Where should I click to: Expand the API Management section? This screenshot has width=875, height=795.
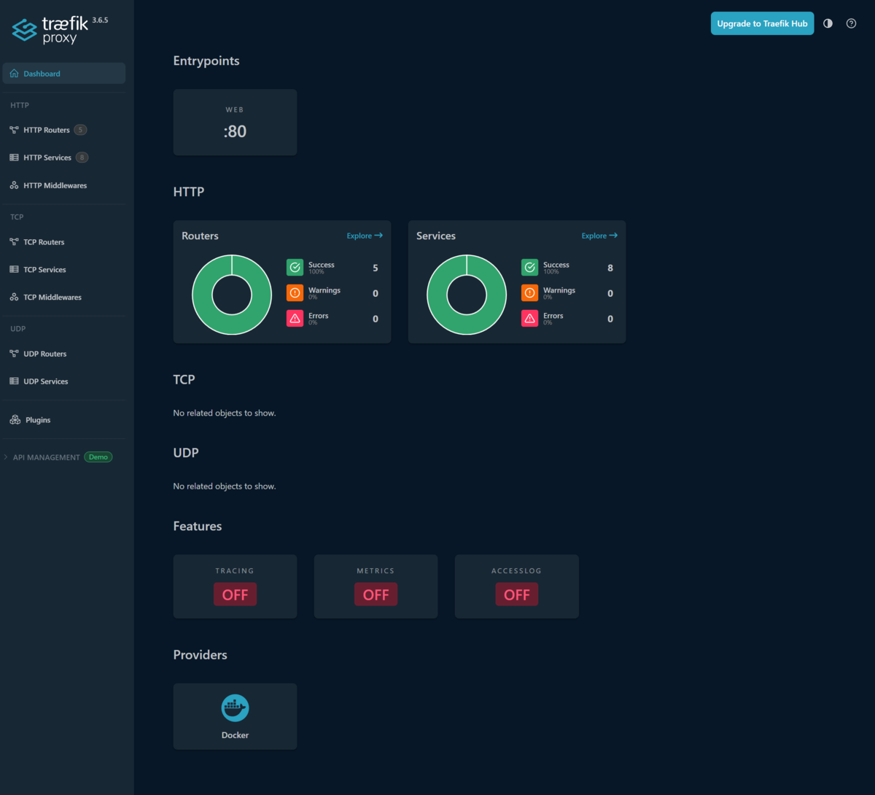coord(58,457)
